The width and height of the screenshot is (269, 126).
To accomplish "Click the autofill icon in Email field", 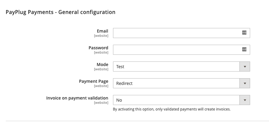I will click(244, 33).
